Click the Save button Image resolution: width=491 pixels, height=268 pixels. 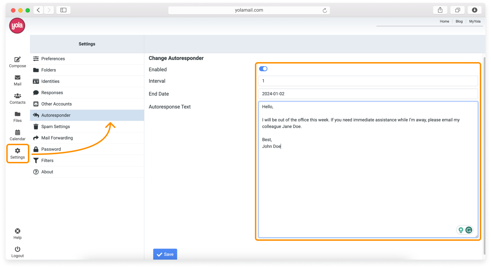pyautogui.click(x=165, y=254)
